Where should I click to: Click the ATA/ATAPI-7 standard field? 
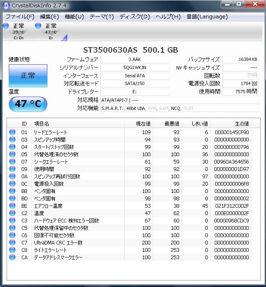(180, 100)
